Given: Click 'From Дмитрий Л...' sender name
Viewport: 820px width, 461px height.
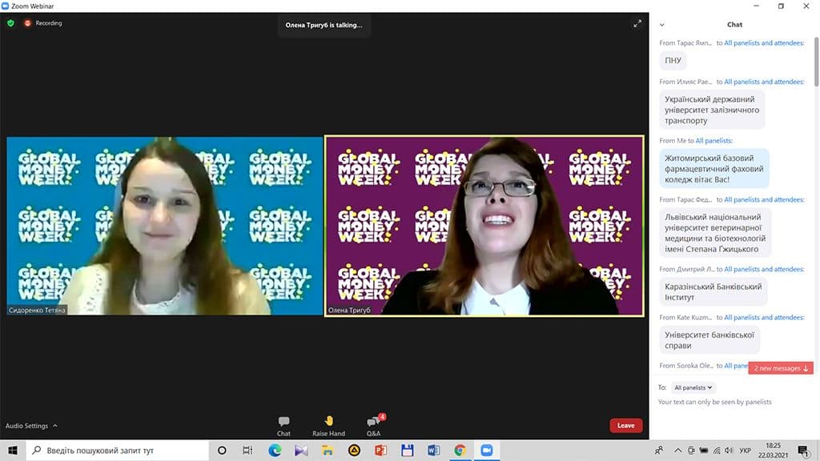Looking at the screenshot, I should (x=687, y=269).
